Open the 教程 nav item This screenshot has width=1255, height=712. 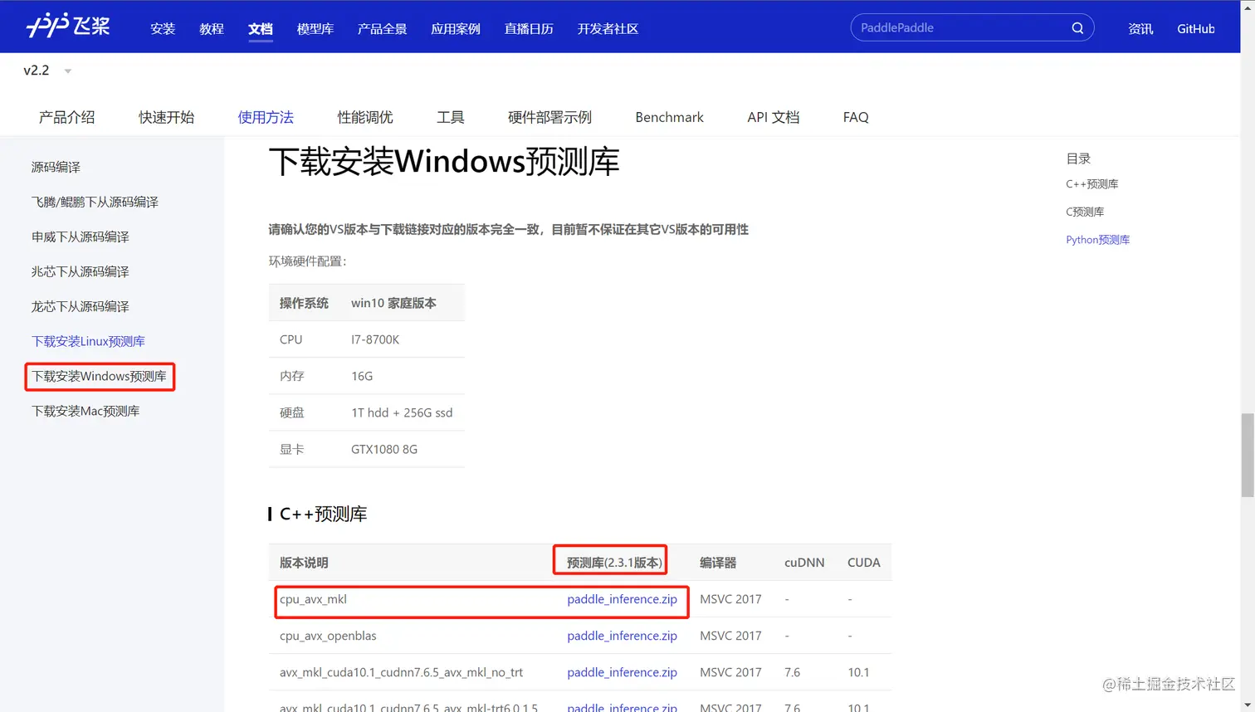tap(212, 29)
